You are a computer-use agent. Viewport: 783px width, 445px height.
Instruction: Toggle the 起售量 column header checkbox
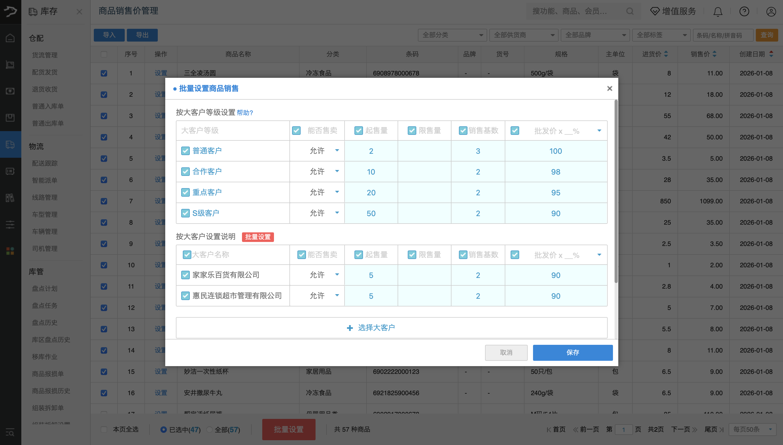358,131
